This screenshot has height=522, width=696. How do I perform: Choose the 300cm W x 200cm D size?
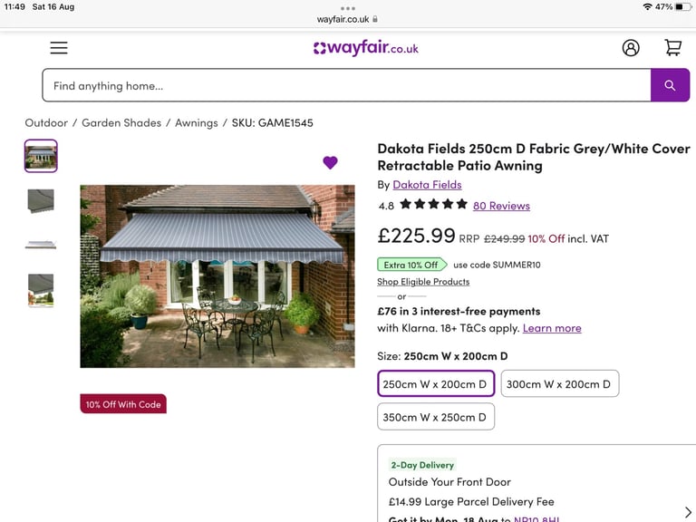pyautogui.click(x=559, y=383)
